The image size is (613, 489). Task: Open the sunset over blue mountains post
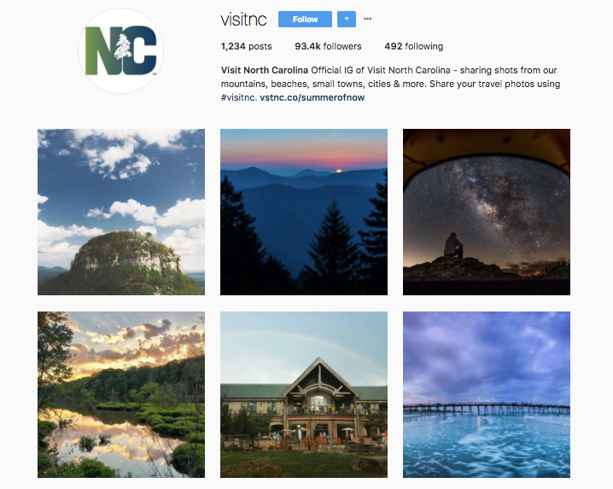tap(304, 212)
